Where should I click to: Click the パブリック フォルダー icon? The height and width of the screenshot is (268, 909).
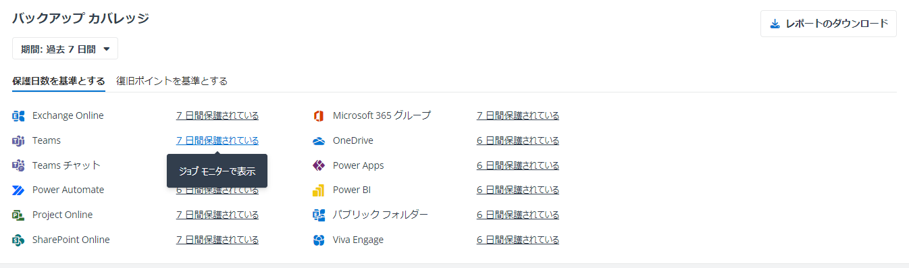(319, 215)
